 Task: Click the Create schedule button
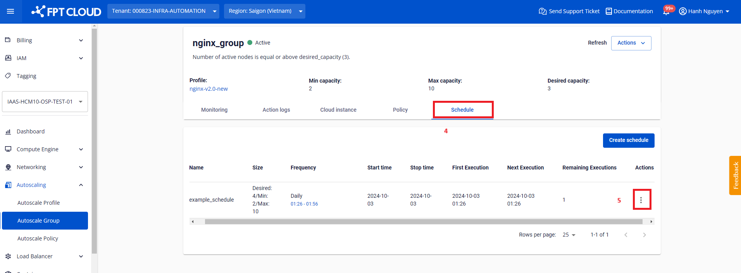click(628, 140)
